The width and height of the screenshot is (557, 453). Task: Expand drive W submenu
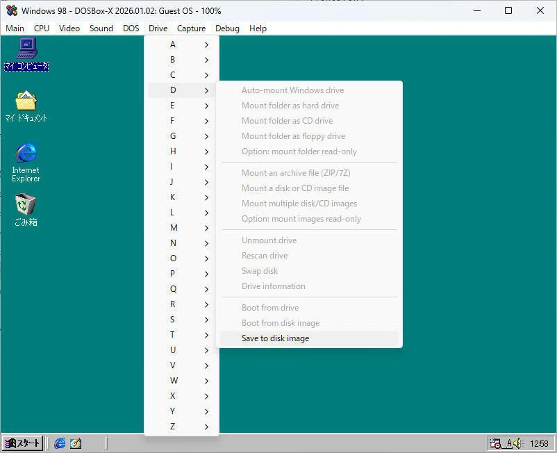pos(181,381)
